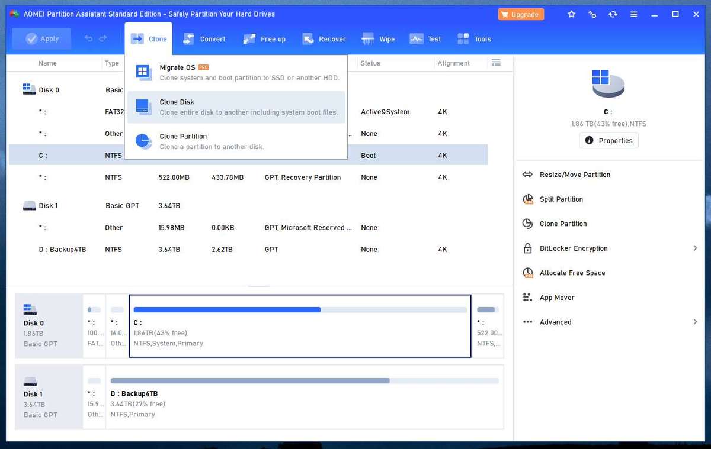Select Disk 0 header in disk map
Viewport: 711px width, 449px height.
pos(49,326)
